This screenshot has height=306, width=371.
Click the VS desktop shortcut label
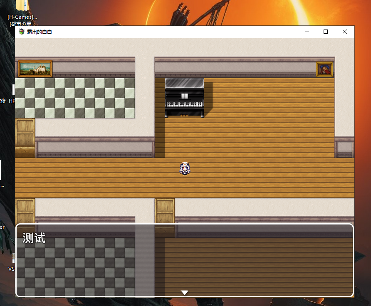(11, 269)
